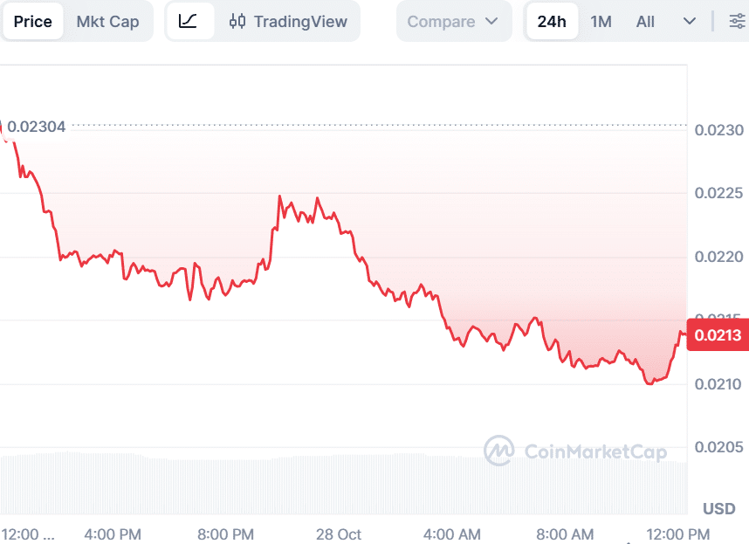Click the CoinMarketCap watermark logo icon
This screenshot has width=749, height=544.
pos(499,451)
